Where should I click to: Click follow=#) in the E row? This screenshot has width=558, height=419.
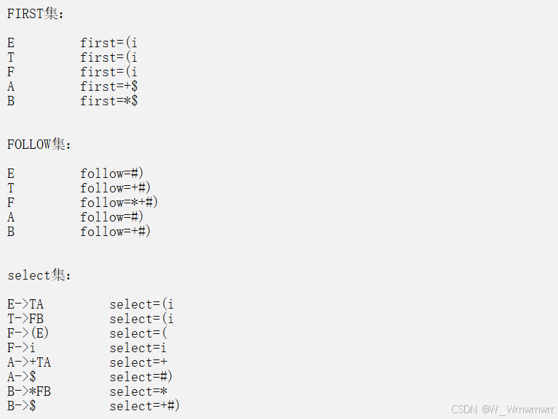point(112,174)
